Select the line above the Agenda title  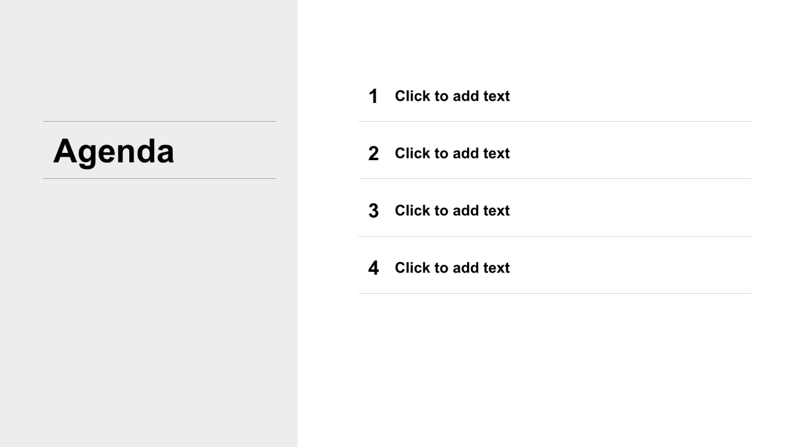click(159, 121)
